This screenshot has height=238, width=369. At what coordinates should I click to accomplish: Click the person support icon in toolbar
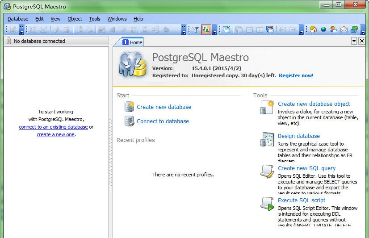(334, 29)
